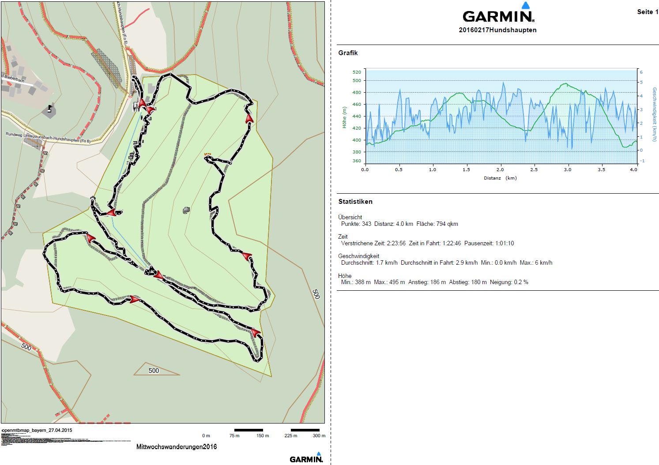The height and width of the screenshot is (465, 659).
Task: Click the flag icon on the grey building
Action: [50, 109]
